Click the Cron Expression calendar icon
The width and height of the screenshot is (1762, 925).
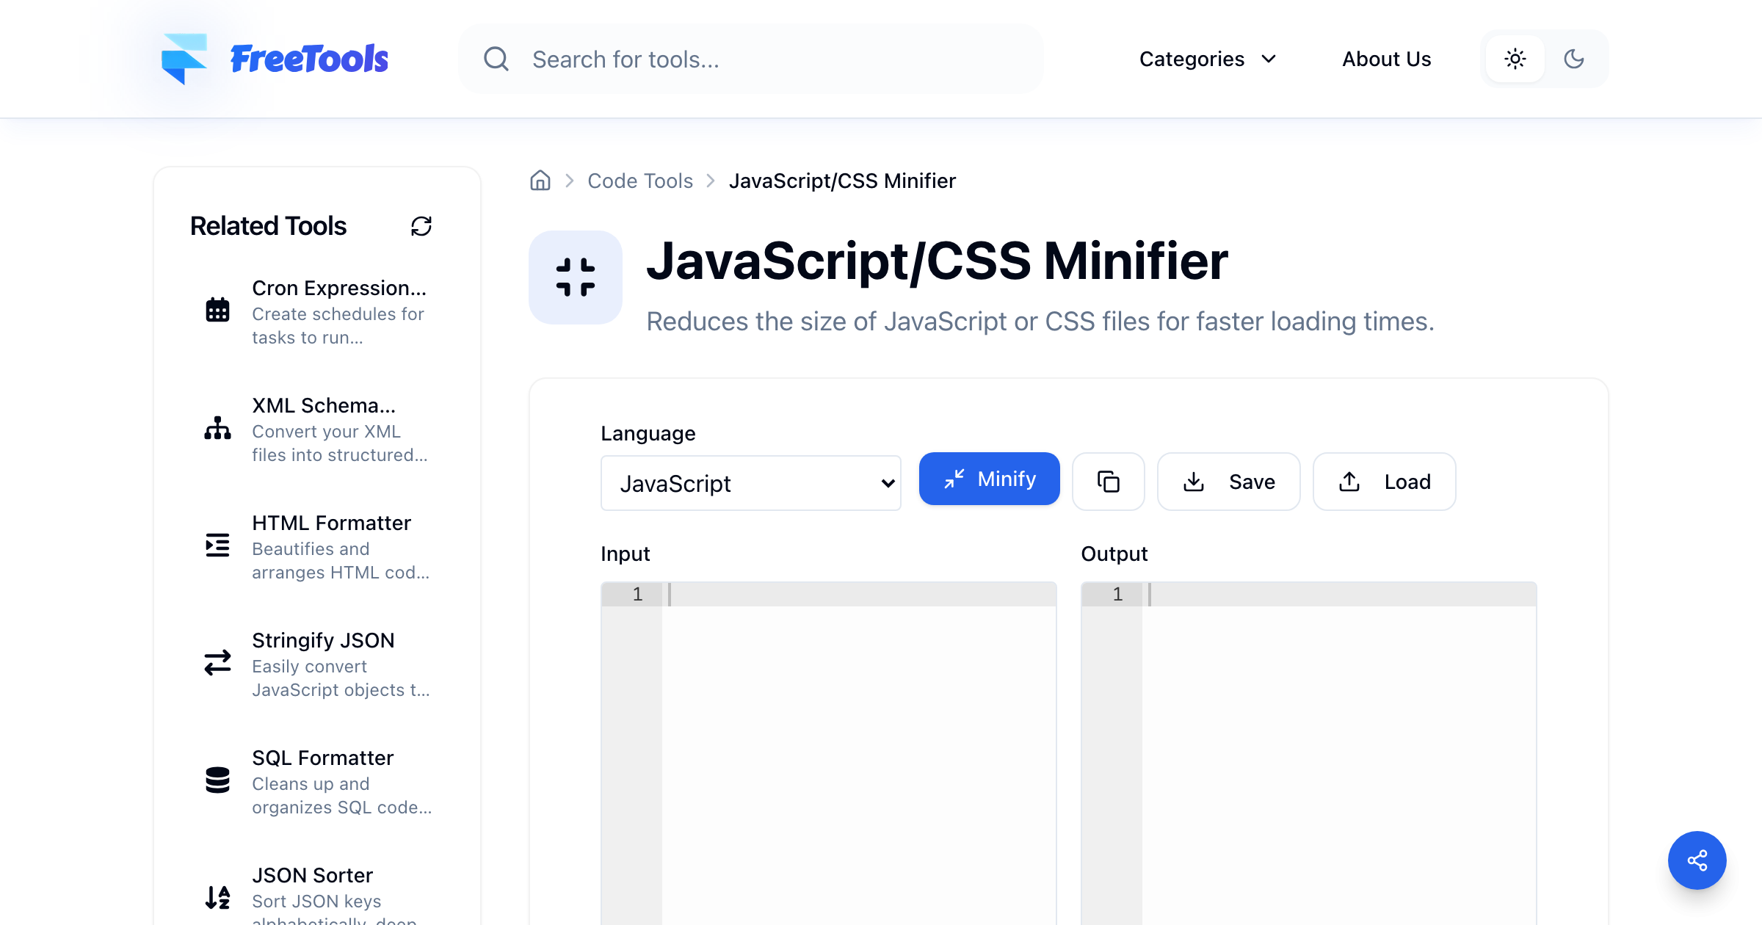(x=217, y=310)
